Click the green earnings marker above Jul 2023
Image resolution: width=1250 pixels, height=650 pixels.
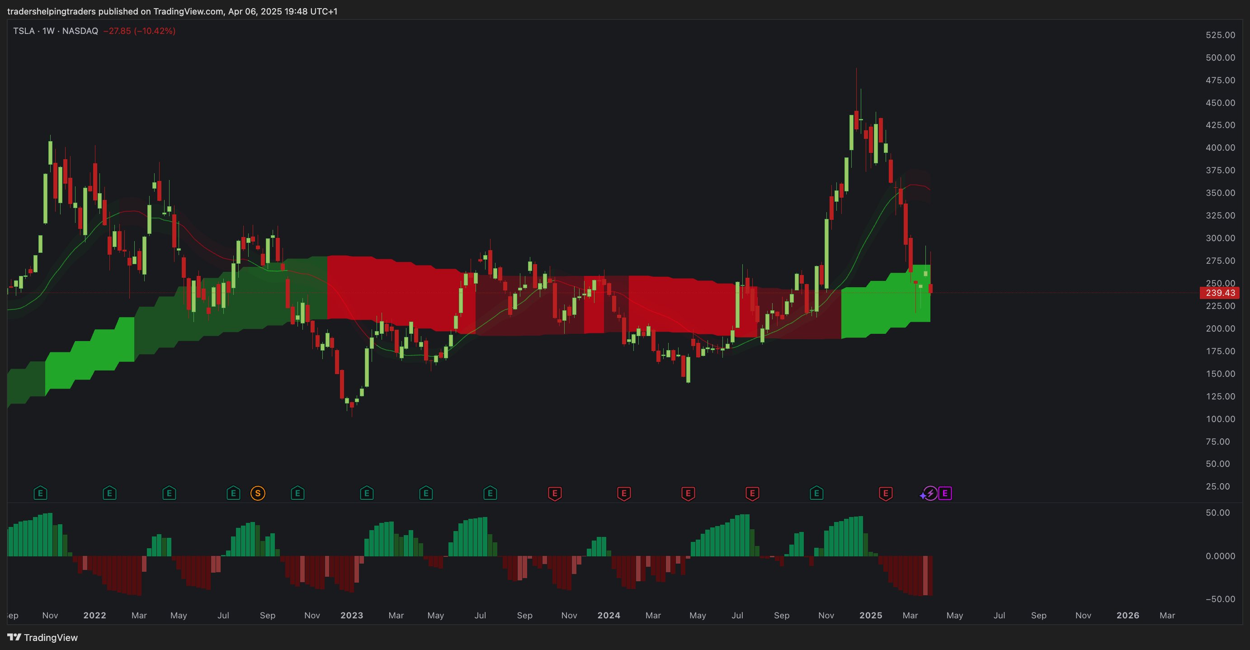(x=490, y=493)
